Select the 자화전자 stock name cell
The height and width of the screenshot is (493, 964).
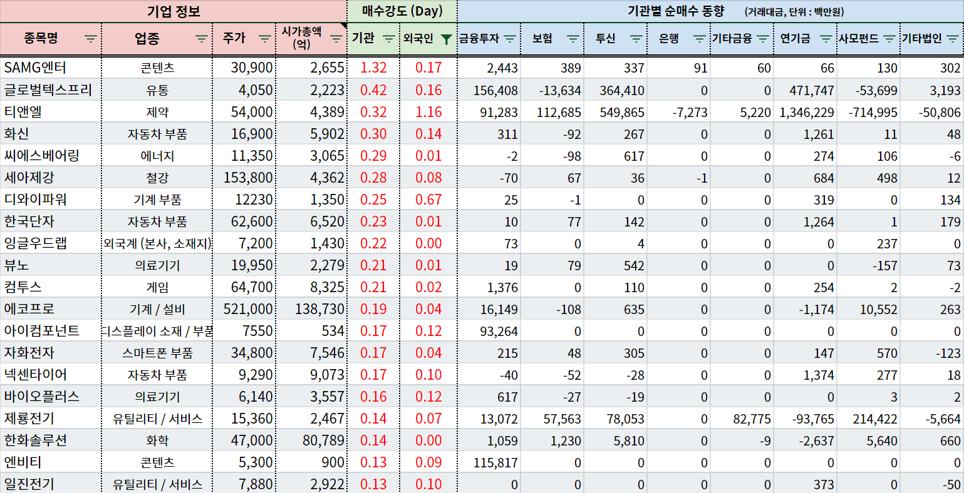point(50,352)
